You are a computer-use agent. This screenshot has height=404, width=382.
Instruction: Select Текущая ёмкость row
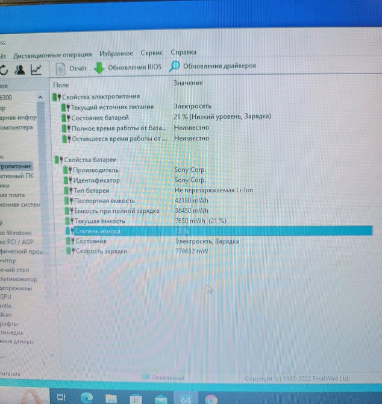coord(99,221)
